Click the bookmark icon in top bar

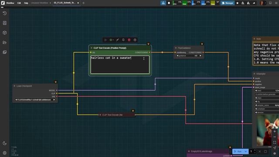tap(169, 3)
